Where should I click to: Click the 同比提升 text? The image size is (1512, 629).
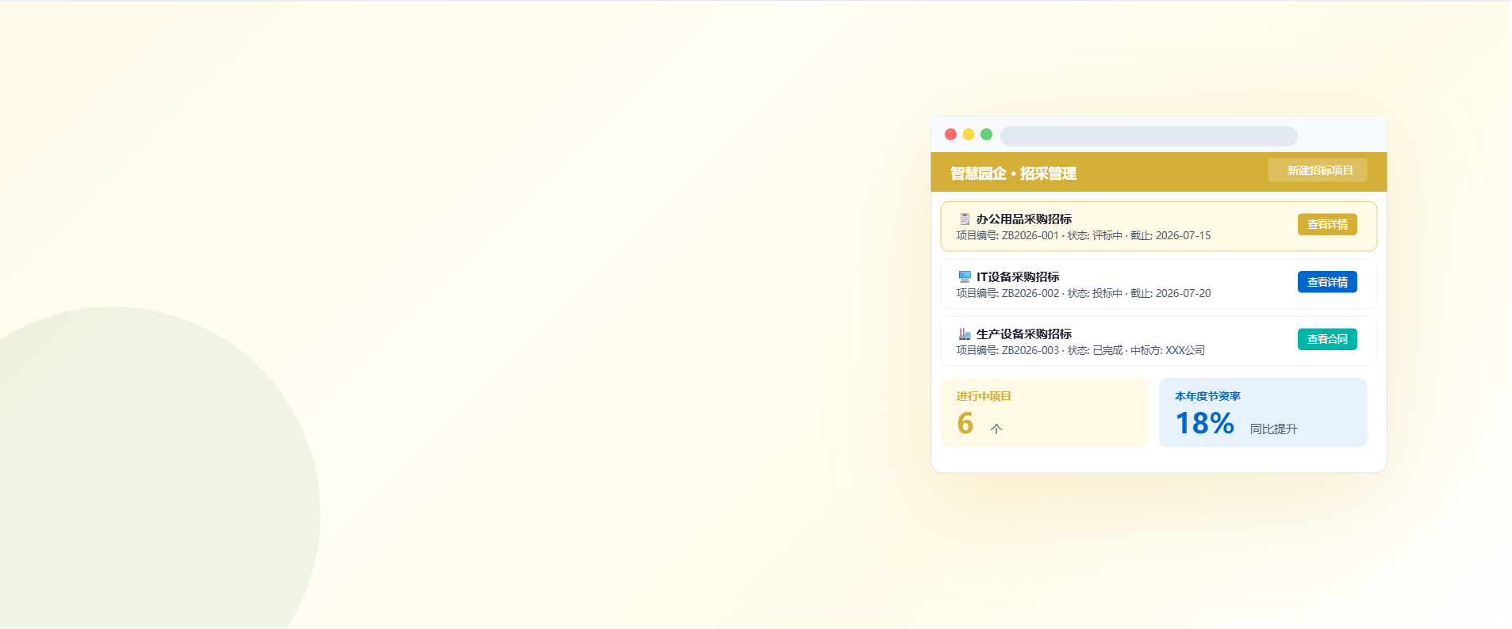[1273, 429]
